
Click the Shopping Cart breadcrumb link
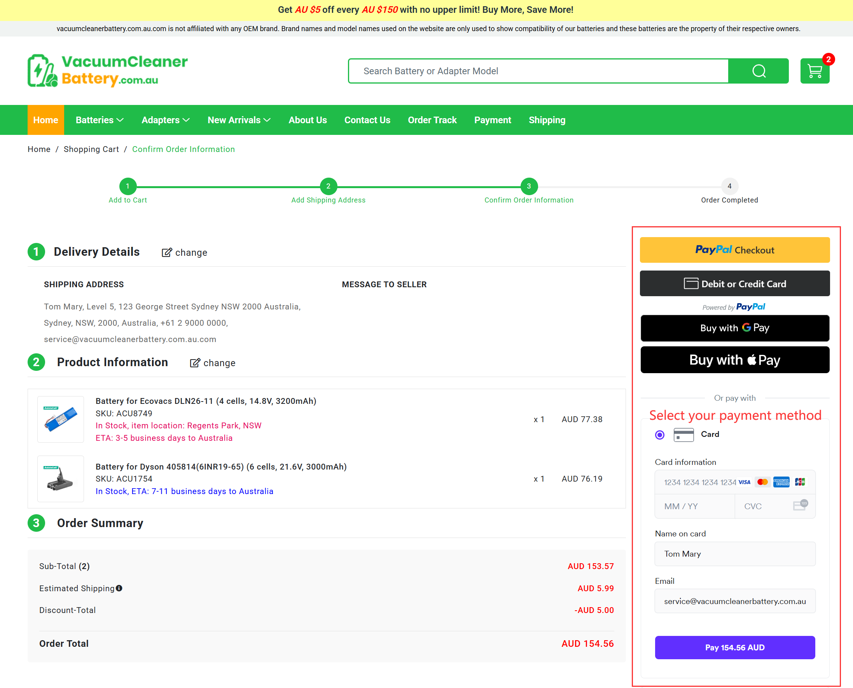tap(91, 149)
